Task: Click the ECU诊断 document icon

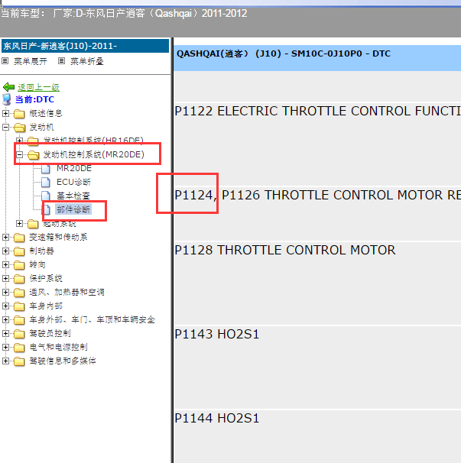Action: [46, 183]
